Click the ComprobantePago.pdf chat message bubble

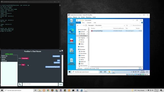[53, 67]
